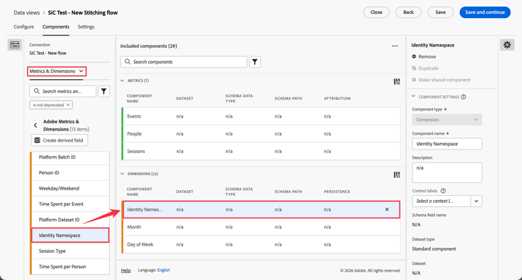Viewport: 522px width, 280px height.
Task: Select Session Type in left list
Action: 70,251
